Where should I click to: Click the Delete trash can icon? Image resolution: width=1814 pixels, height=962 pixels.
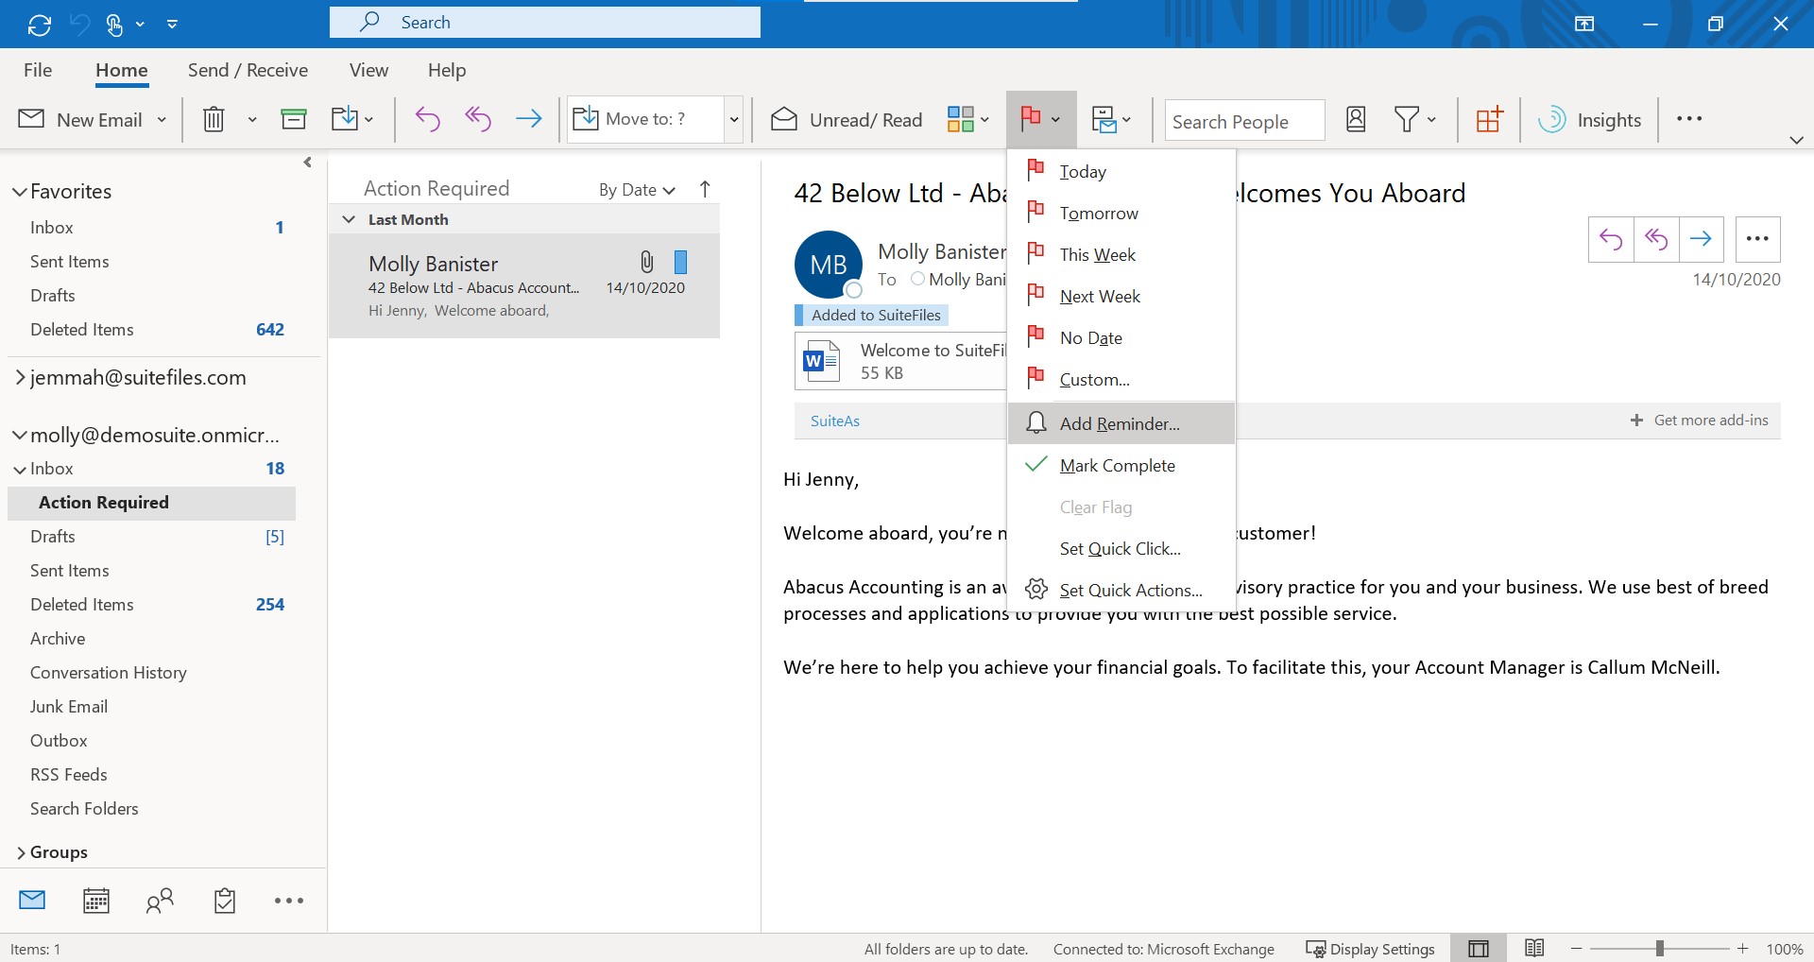click(x=214, y=119)
